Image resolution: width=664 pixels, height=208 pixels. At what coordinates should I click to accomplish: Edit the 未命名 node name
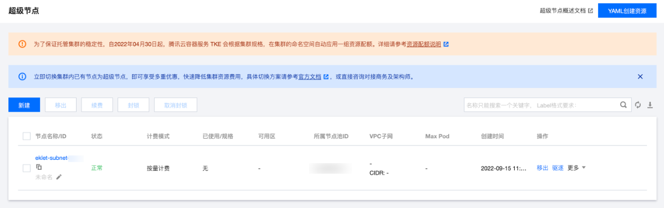coord(59,177)
